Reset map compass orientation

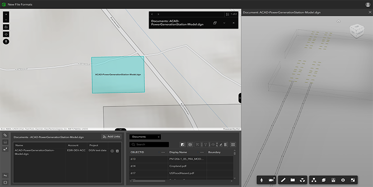(x=6, y=41)
